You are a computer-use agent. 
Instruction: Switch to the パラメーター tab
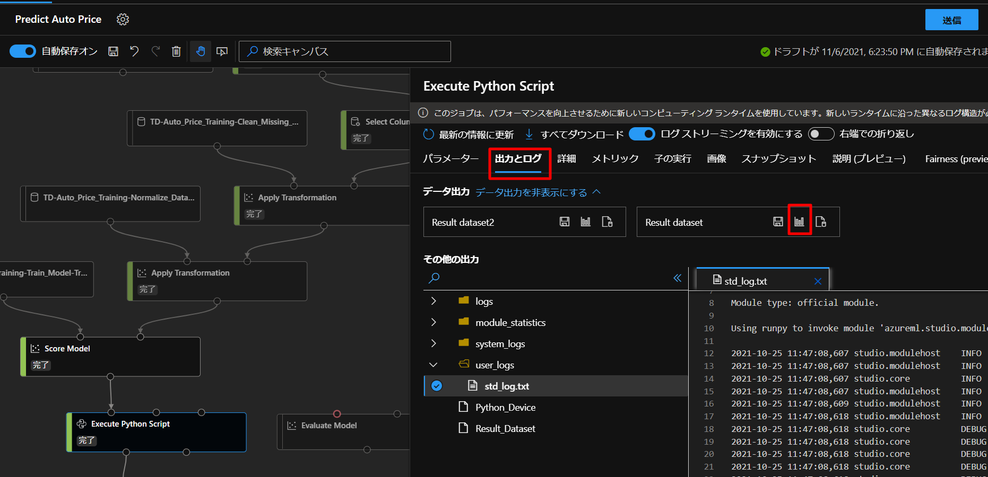[x=450, y=158]
